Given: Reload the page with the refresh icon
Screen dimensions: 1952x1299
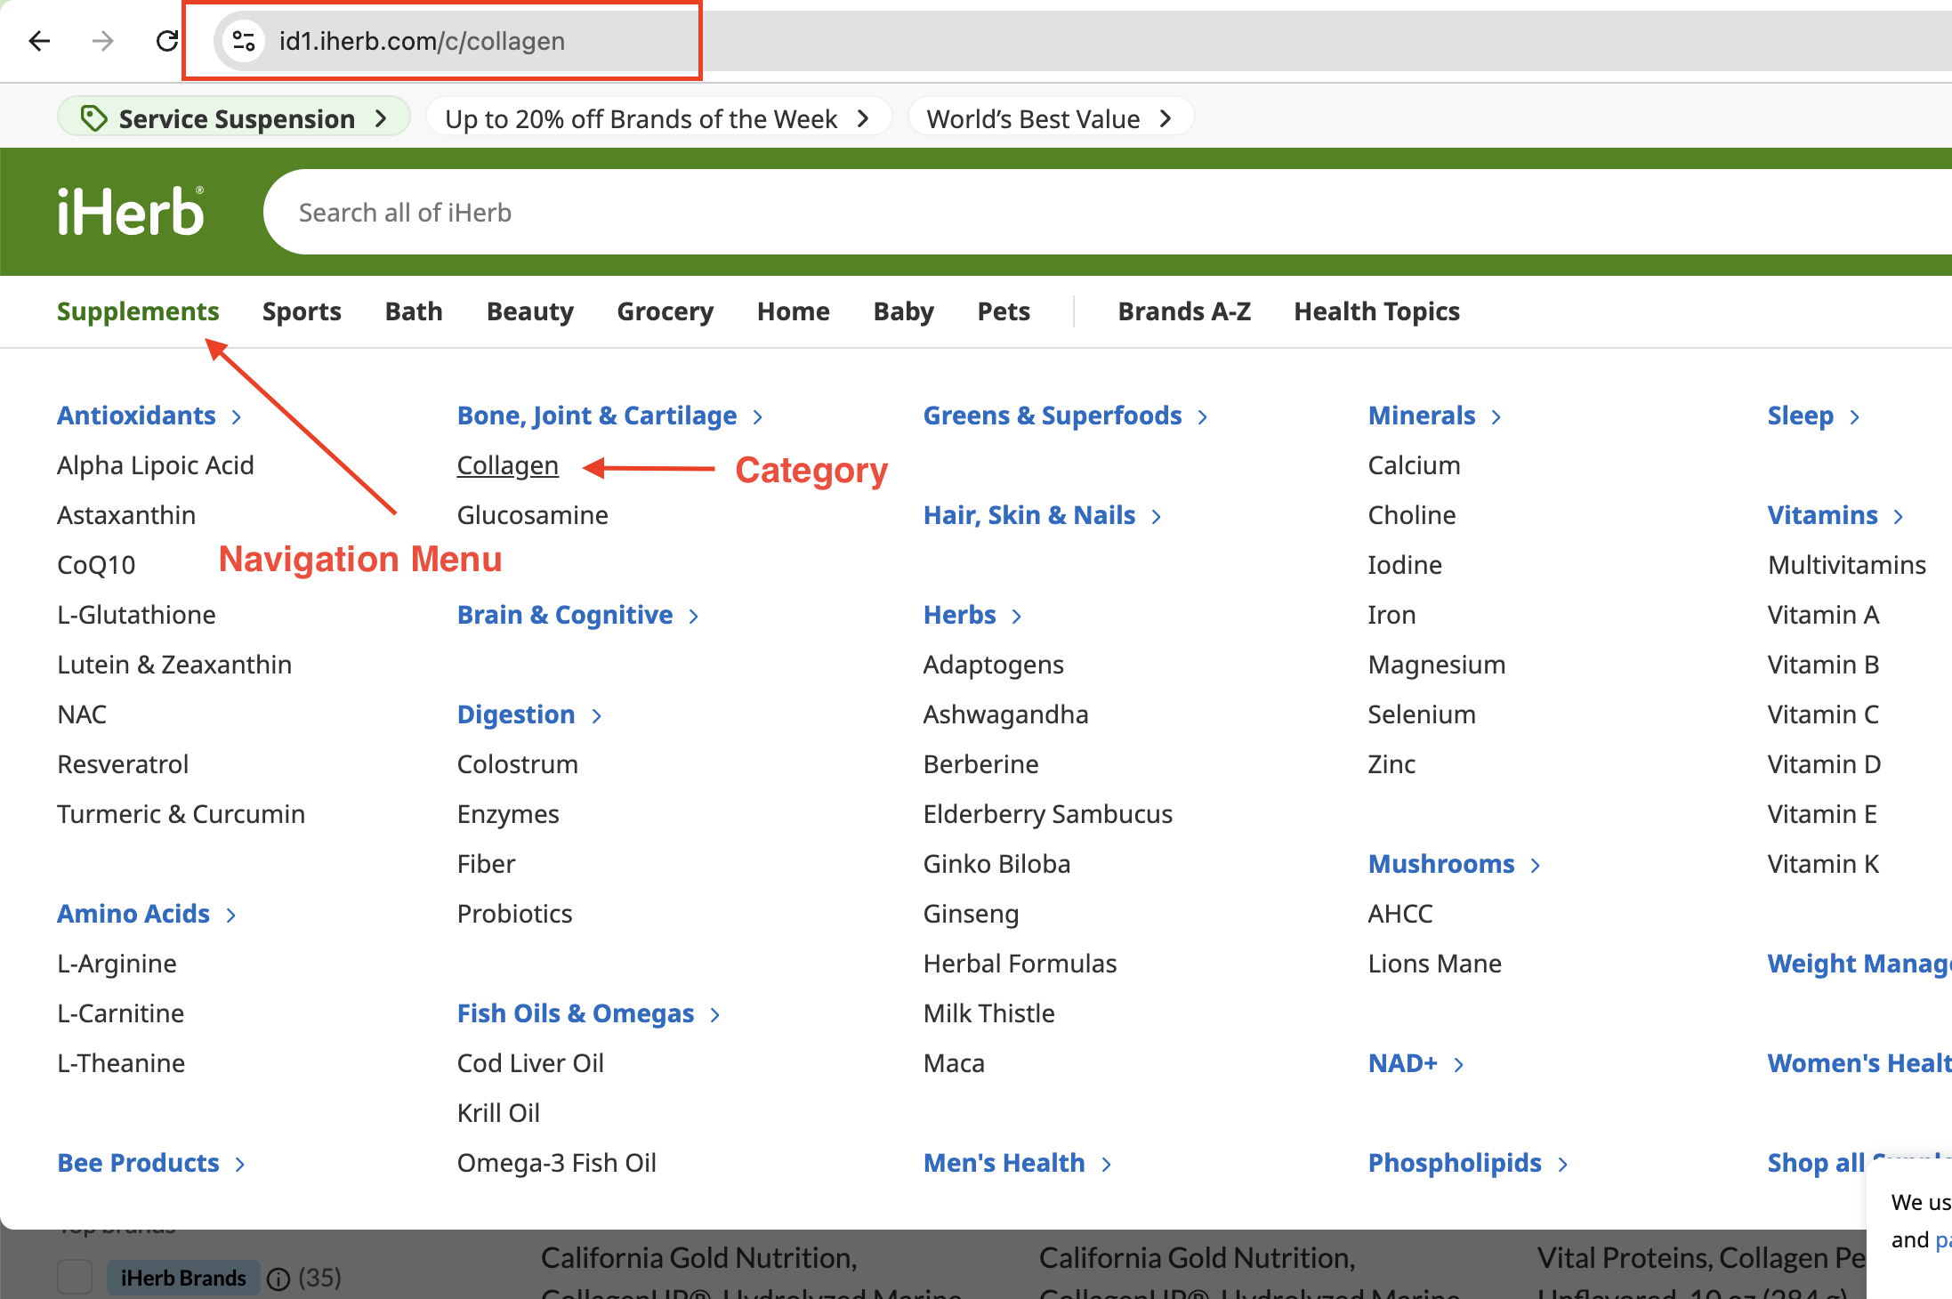Looking at the screenshot, I should 167,41.
